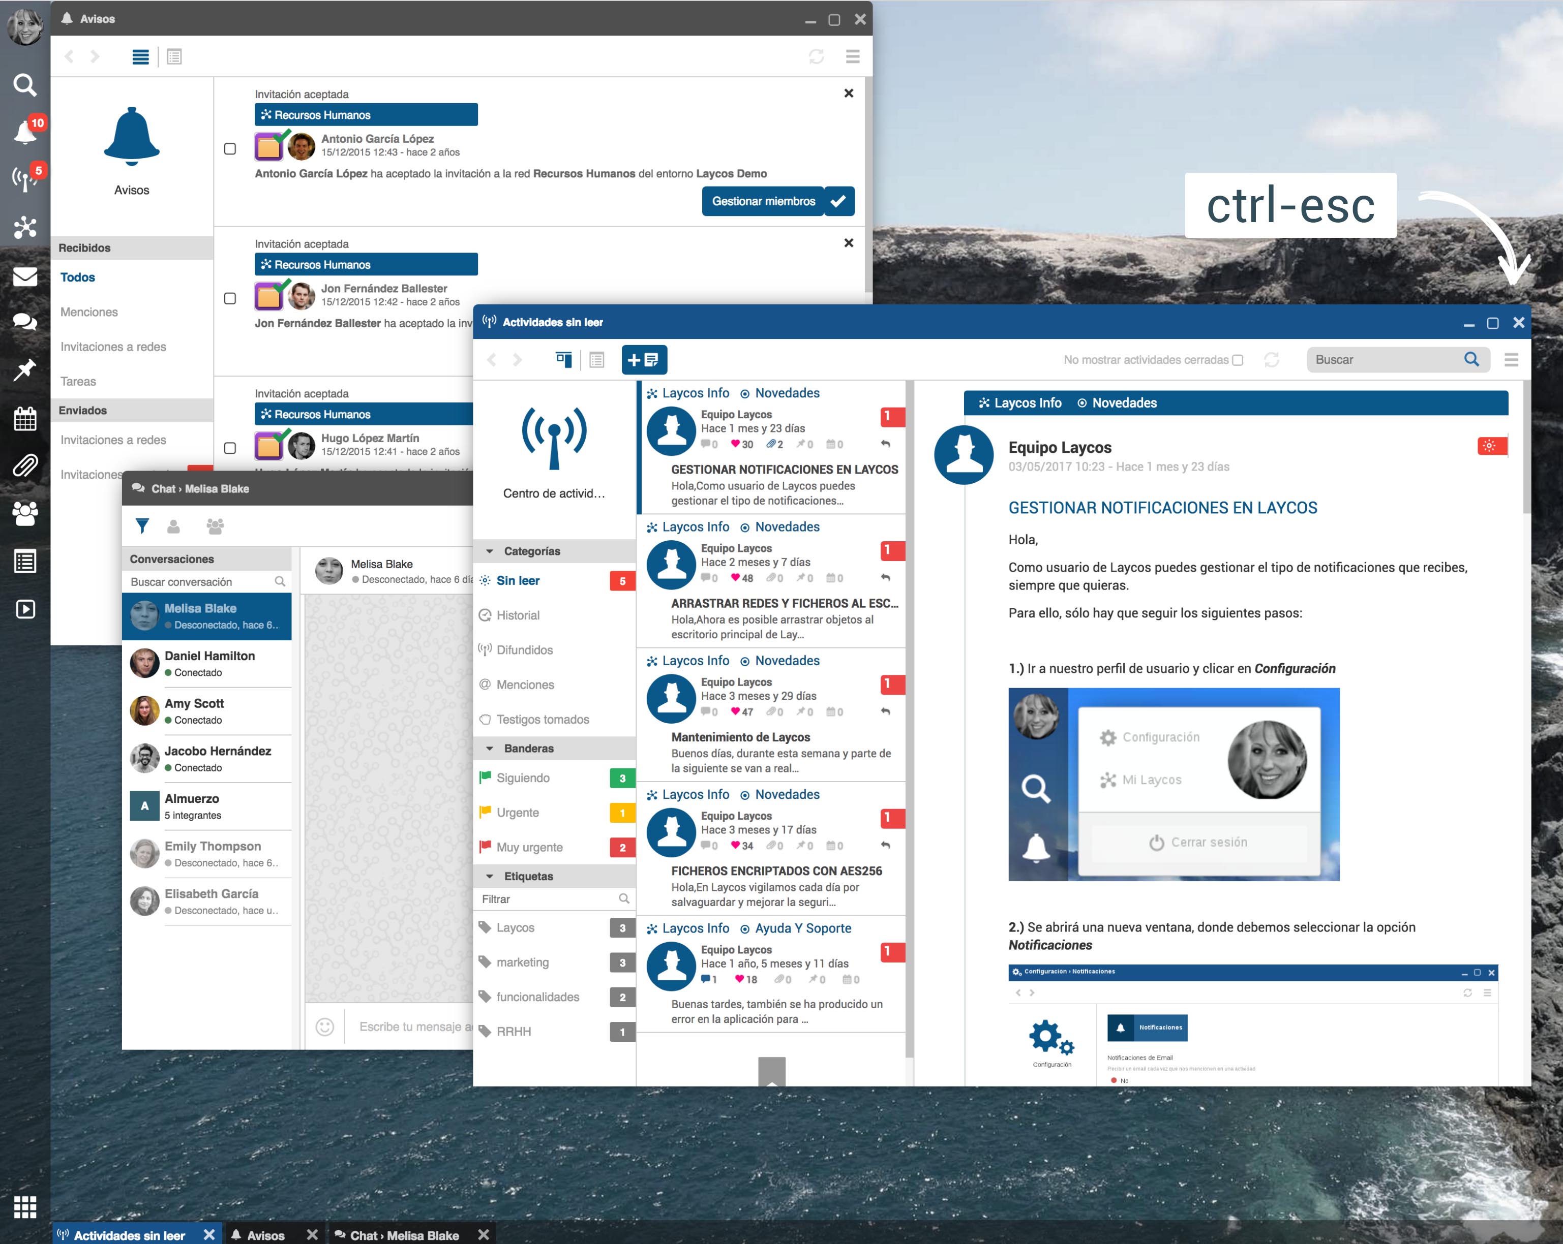Viewport: 1563px width, 1244px height.
Task: Click the Escribe tu mensaje chat field
Action: pos(415,1026)
